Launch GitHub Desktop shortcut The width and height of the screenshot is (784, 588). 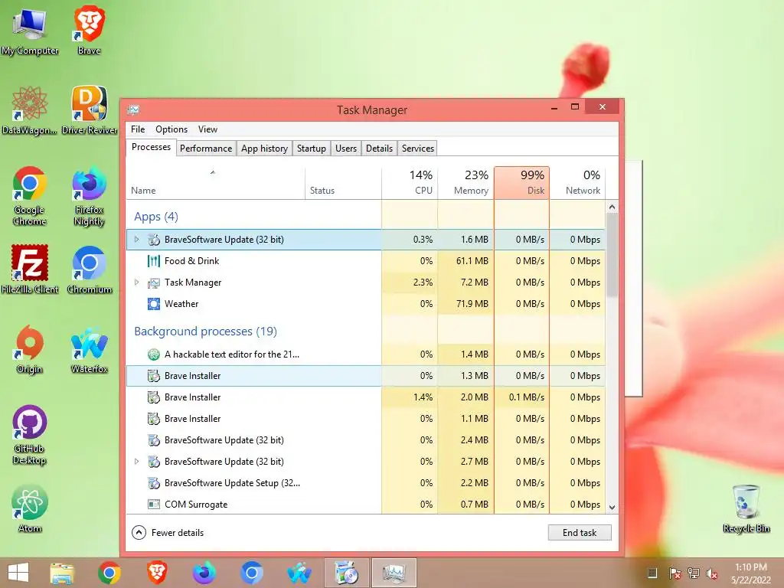(x=30, y=435)
